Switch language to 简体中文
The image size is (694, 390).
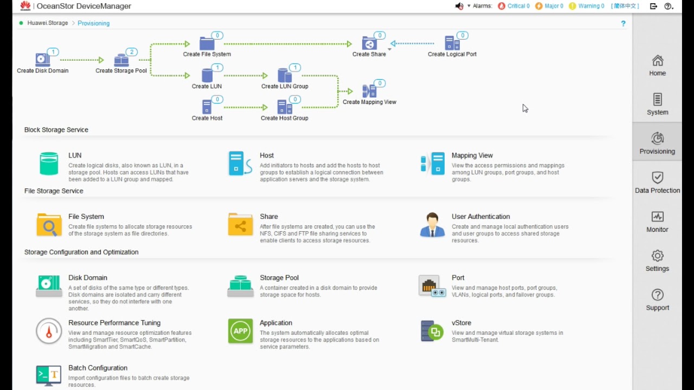point(625,6)
